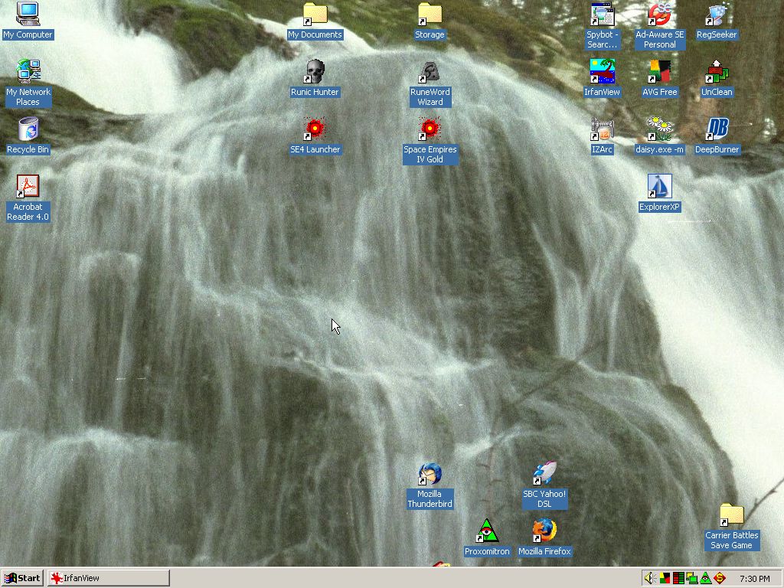The width and height of the screenshot is (784, 588).
Task: Switch to the IrfanView taskbar button
Action: click(x=108, y=578)
